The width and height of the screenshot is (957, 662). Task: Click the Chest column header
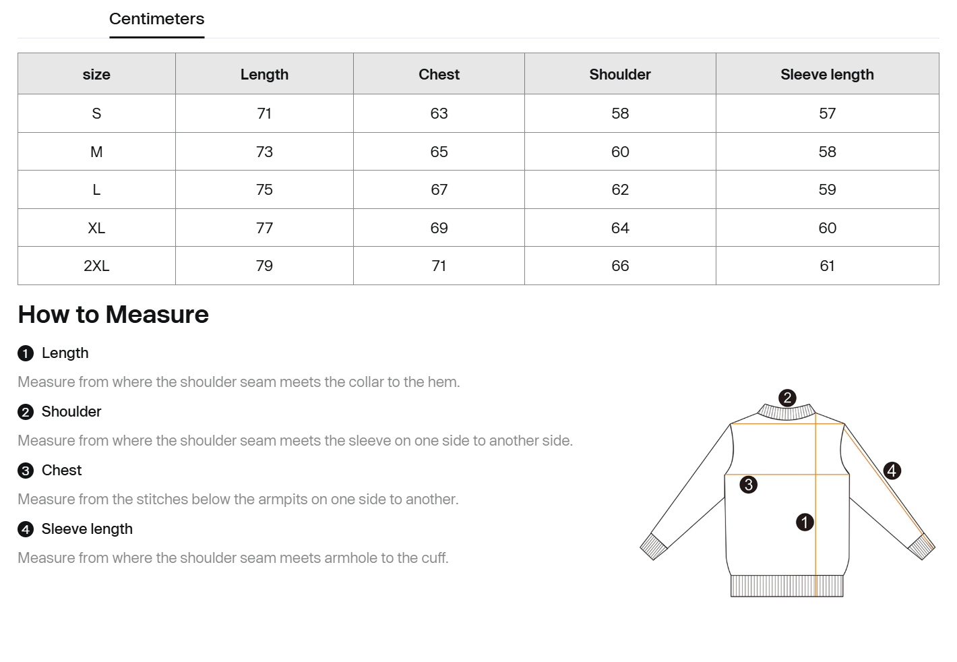click(439, 74)
